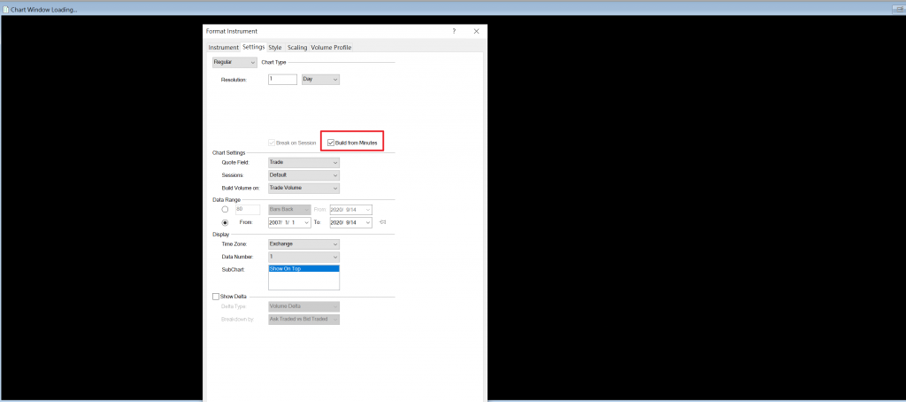Toggle the Build from Minutes checkbox
The image size is (906, 402).
click(x=331, y=143)
